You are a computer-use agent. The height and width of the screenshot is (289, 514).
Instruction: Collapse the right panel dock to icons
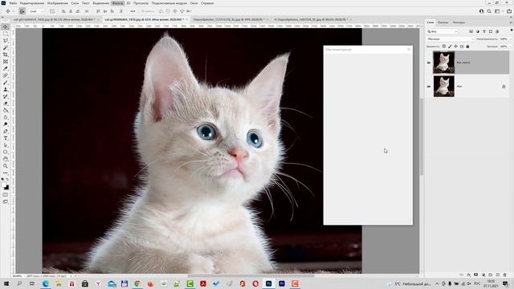[x=511, y=18]
